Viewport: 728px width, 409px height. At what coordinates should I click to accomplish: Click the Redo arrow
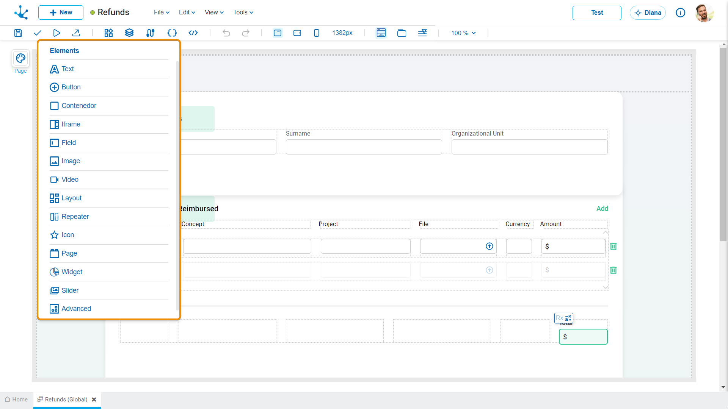(246, 33)
